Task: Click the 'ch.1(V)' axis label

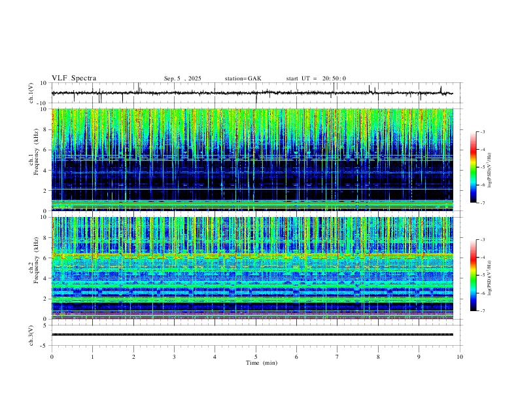Action: point(31,93)
